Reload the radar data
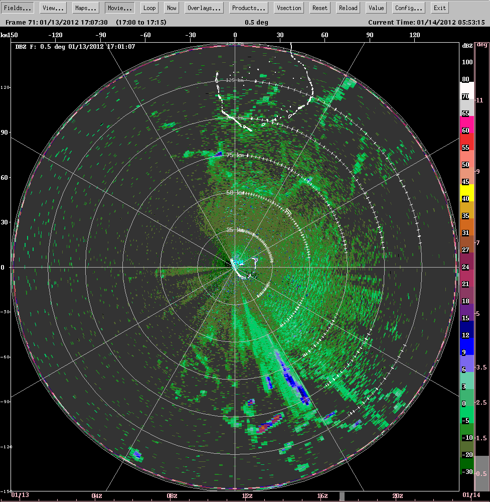Image resolution: width=490 pixels, height=502 pixels. [347, 8]
